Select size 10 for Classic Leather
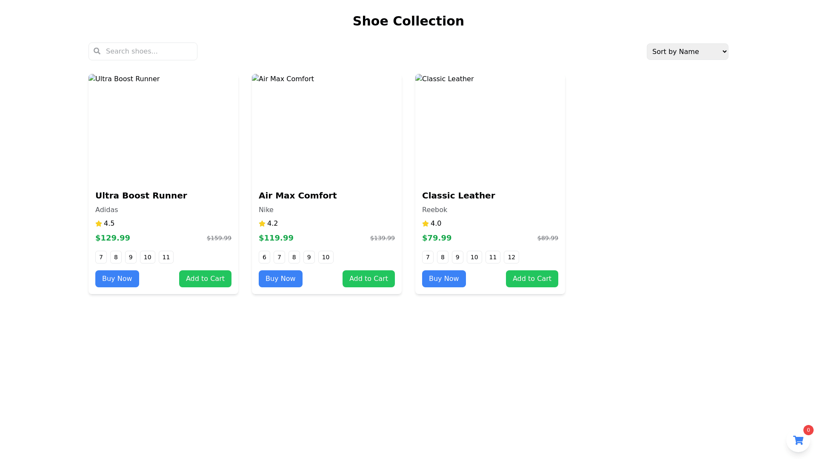The image size is (817, 459). point(474,257)
